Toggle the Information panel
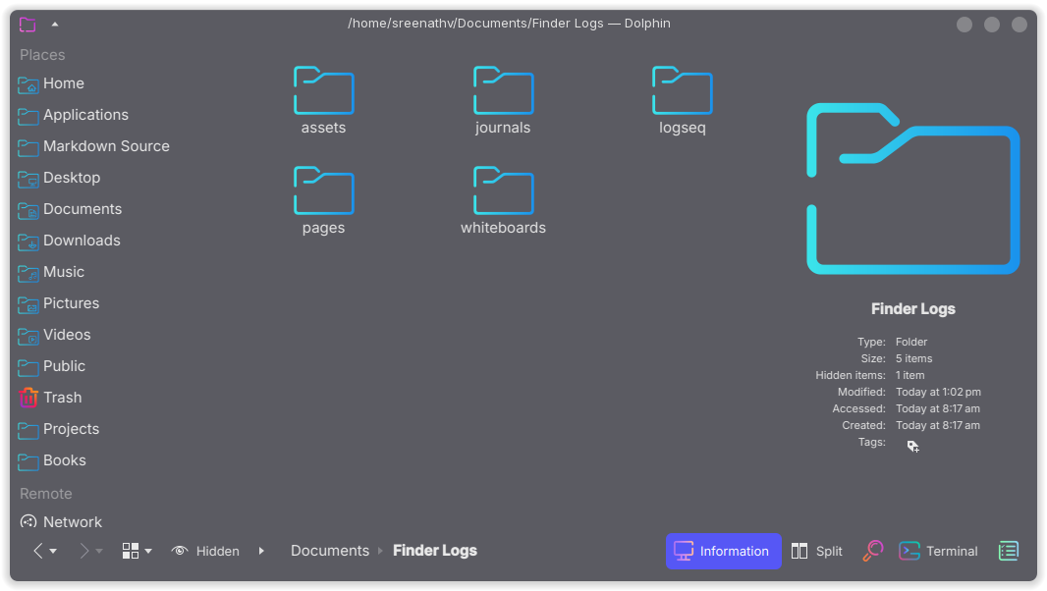The image size is (1047, 591). pos(723,551)
